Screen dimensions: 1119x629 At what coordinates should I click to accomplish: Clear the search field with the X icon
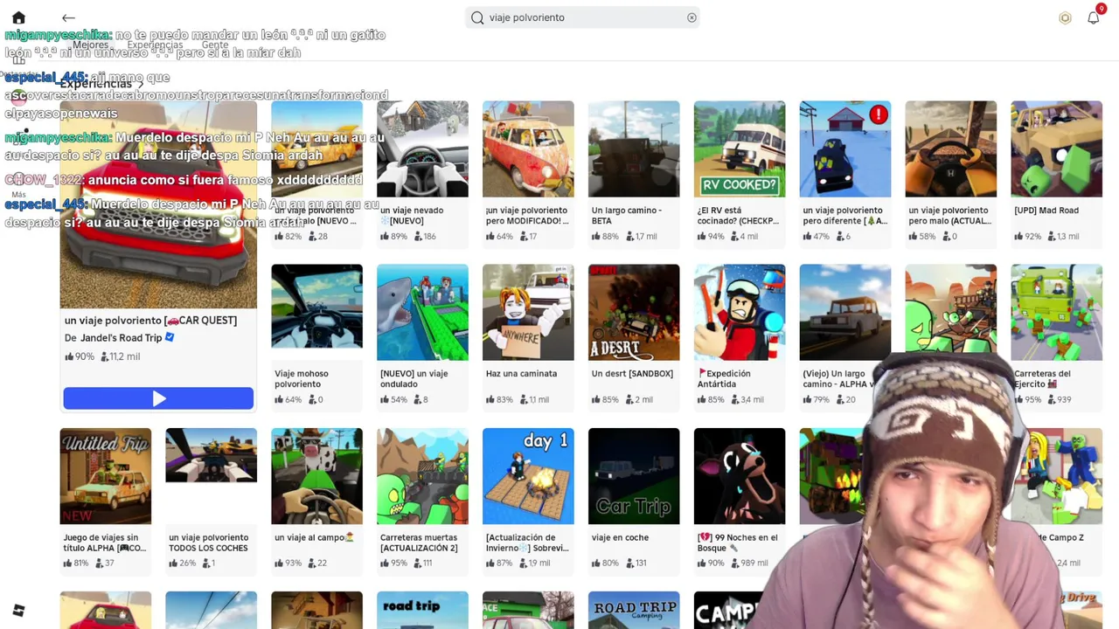click(x=692, y=17)
